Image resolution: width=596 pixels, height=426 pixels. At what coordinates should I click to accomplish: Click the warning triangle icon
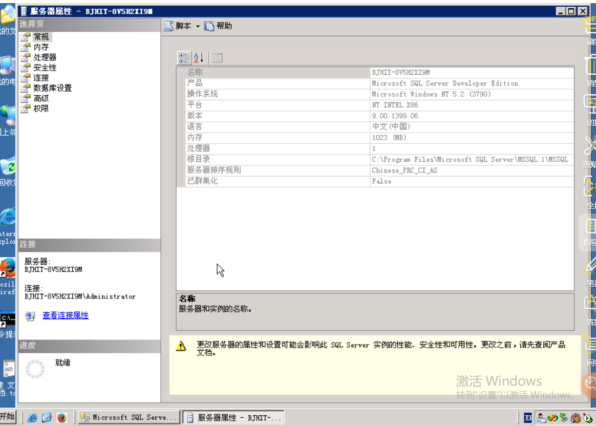(x=181, y=346)
